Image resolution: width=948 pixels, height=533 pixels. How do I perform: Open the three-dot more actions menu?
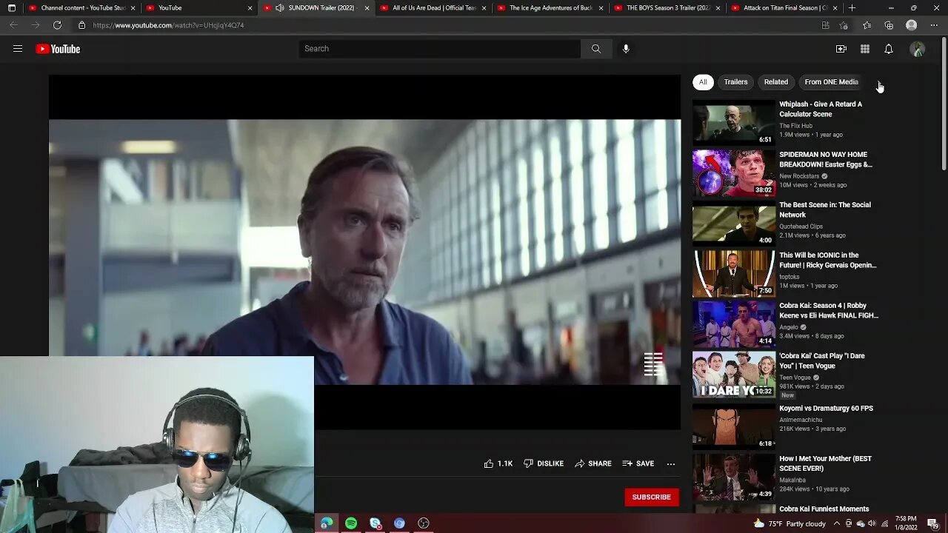671,463
